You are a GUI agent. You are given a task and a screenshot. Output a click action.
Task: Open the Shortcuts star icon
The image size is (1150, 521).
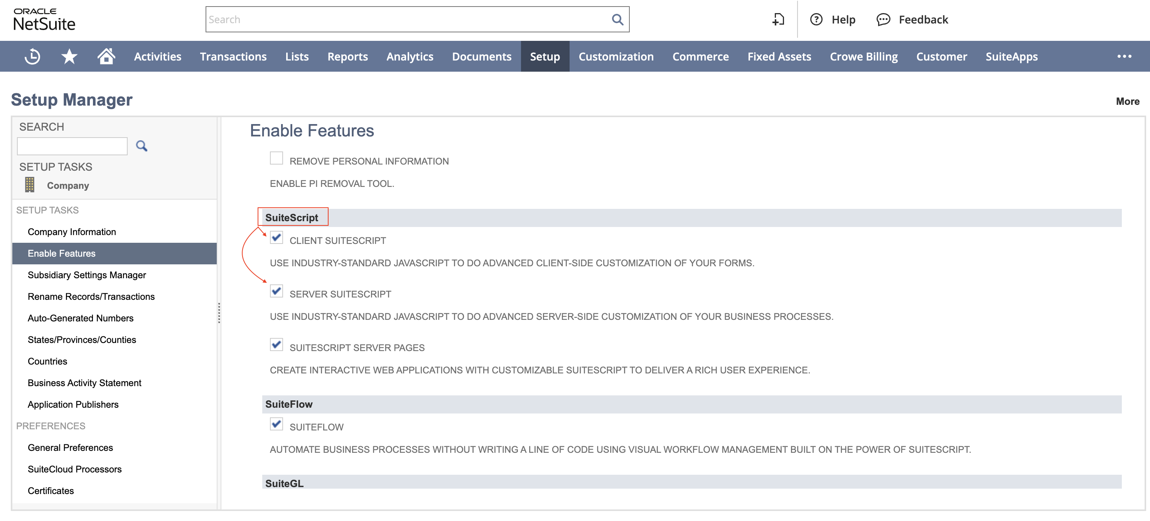[x=69, y=57]
